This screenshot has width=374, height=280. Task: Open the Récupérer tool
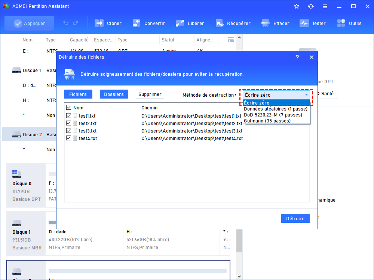(220, 23)
